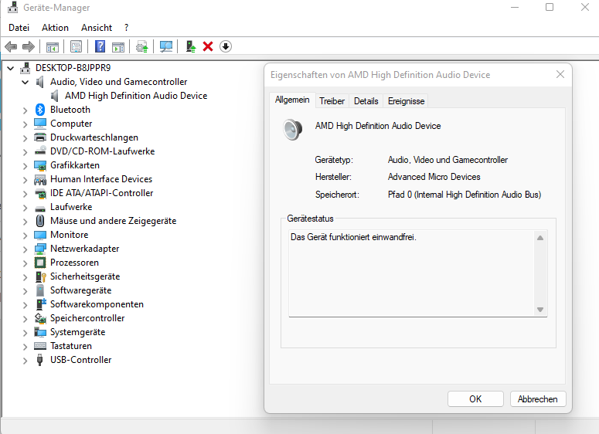Click the Prozessoren chip icon
The width and height of the screenshot is (599, 434).
pos(40,263)
